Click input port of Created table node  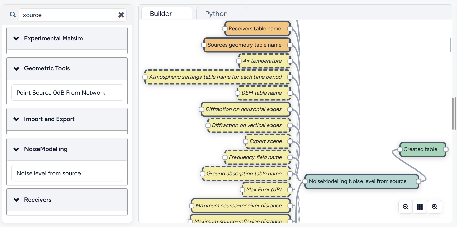click(400, 149)
